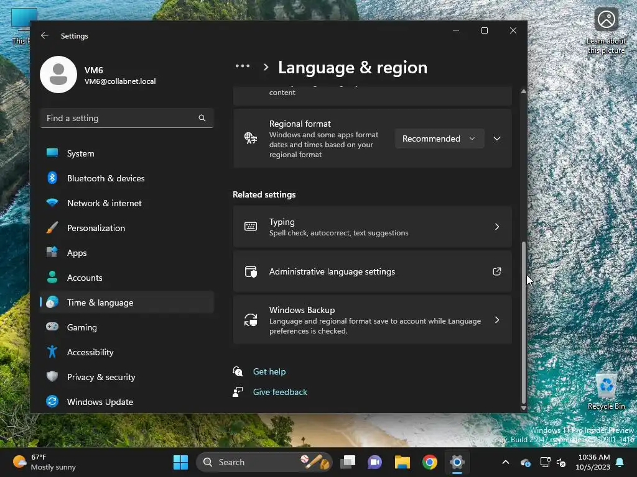Expand the breadcrumb ellipsis menu
Image resolution: width=637 pixels, height=477 pixels.
coord(243,66)
